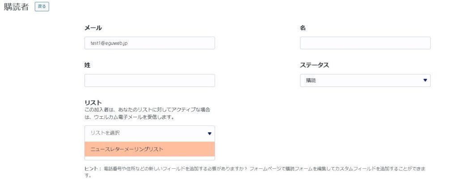Click the ステータス field label
This screenshot has height=188, width=458.
314,65
